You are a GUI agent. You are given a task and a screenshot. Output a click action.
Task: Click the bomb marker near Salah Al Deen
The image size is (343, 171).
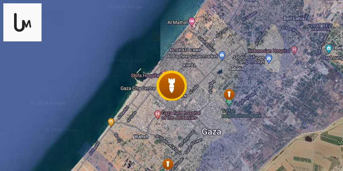click(168, 164)
